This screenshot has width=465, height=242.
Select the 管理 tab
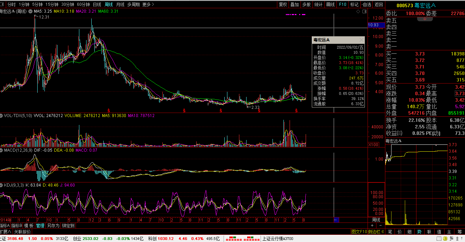click(40, 226)
